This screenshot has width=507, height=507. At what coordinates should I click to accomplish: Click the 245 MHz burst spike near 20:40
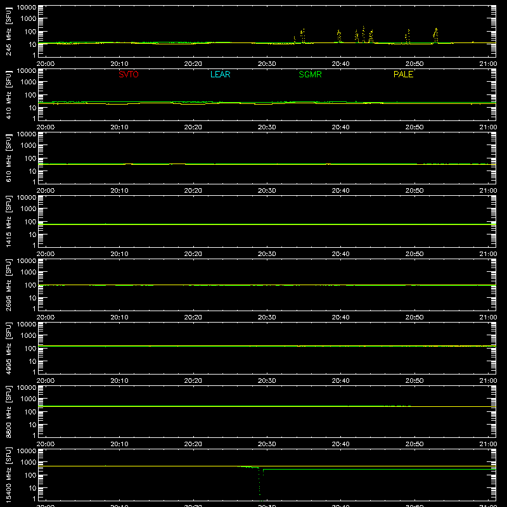[339, 36]
